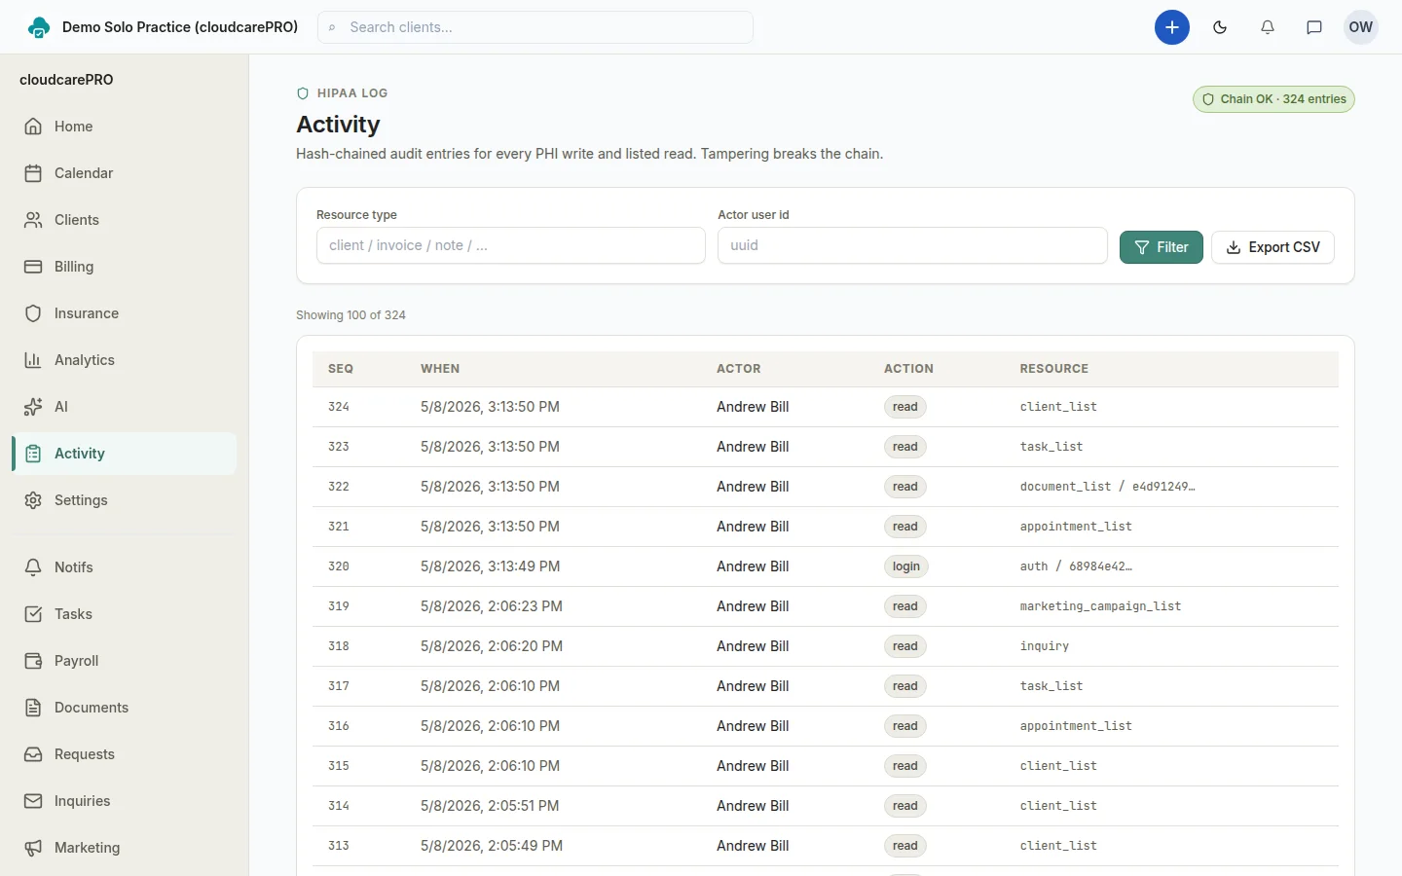Click the WHEN column header
This screenshot has height=876, width=1402.
tap(440, 369)
